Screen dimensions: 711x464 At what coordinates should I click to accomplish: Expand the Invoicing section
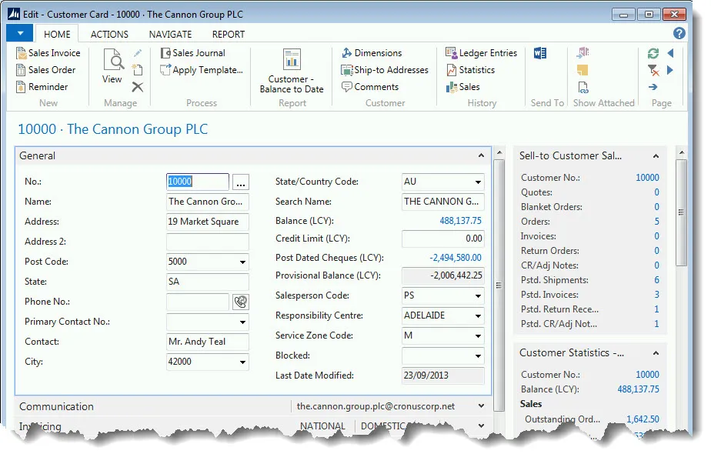pyautogui.click(x=481, y=426)
